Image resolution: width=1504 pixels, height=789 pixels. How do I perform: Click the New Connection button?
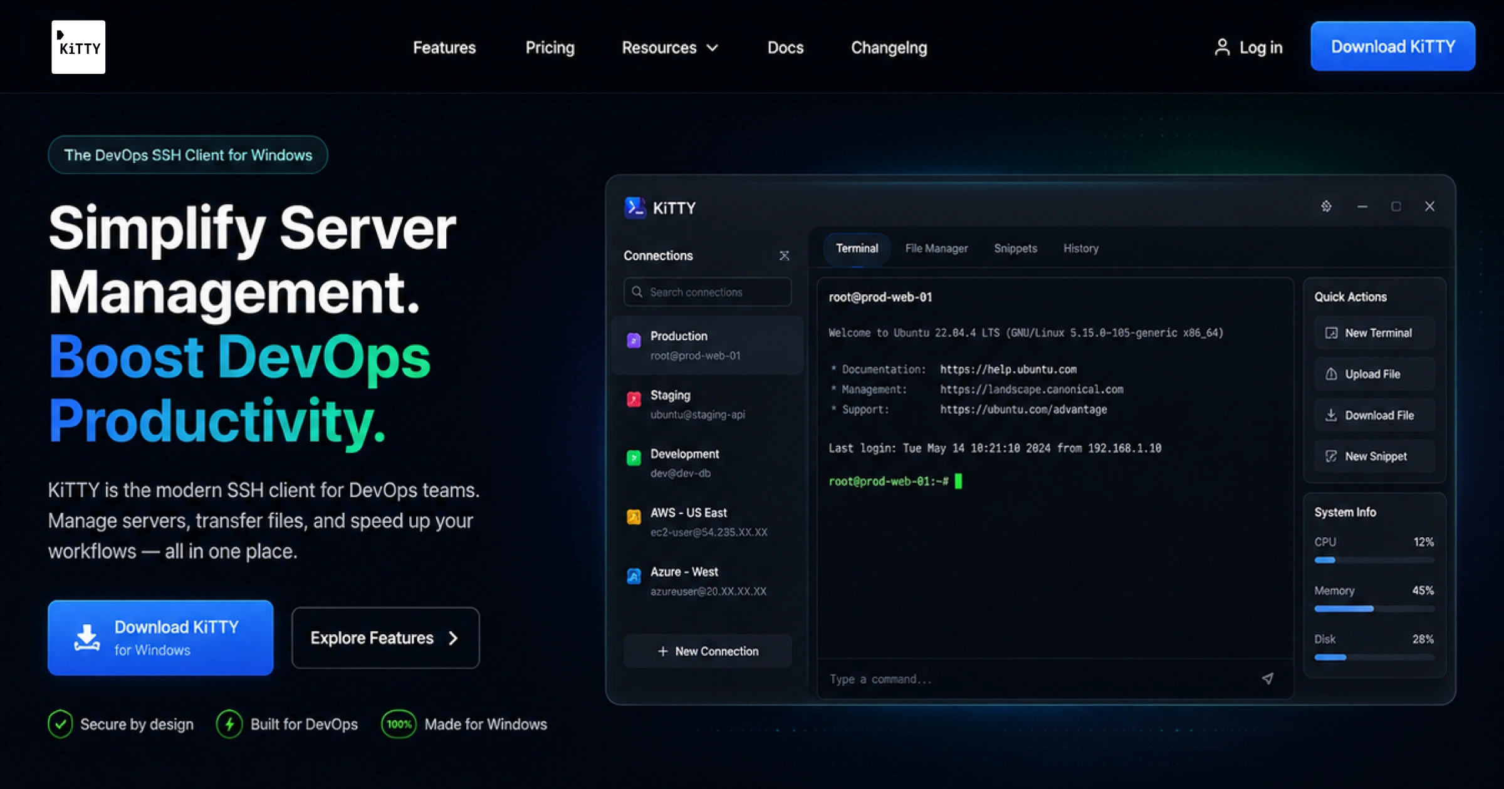(x=708, y=651)
